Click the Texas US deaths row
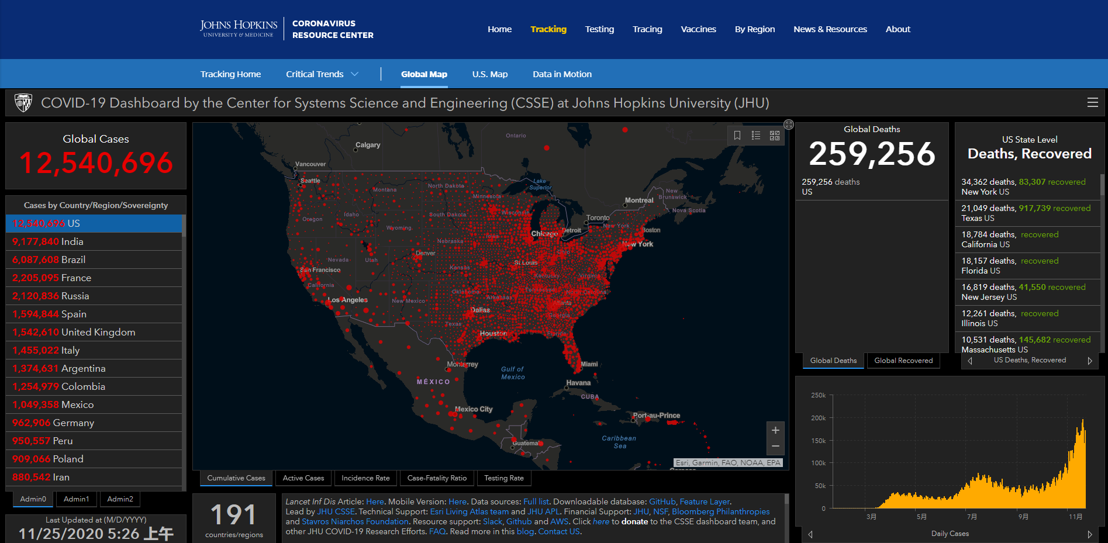Screen dimensions: 1108x543 pyautogui.click(x=1028, y=213)
